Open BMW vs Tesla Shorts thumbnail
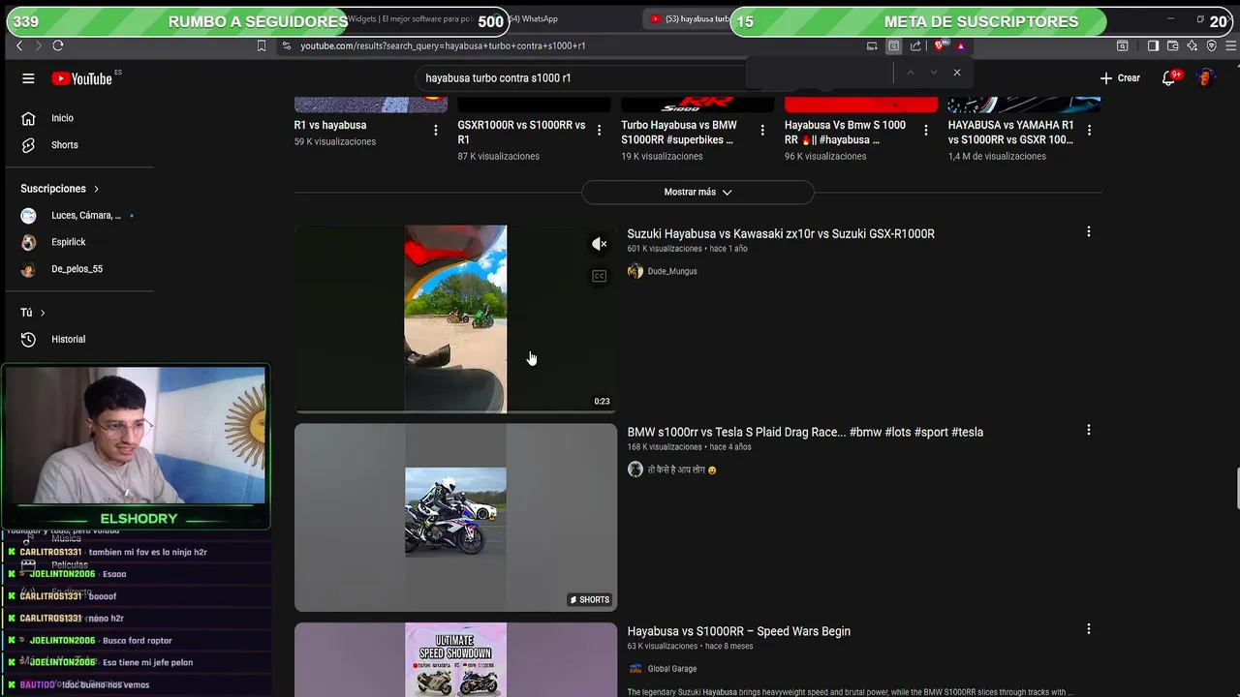 455,517
